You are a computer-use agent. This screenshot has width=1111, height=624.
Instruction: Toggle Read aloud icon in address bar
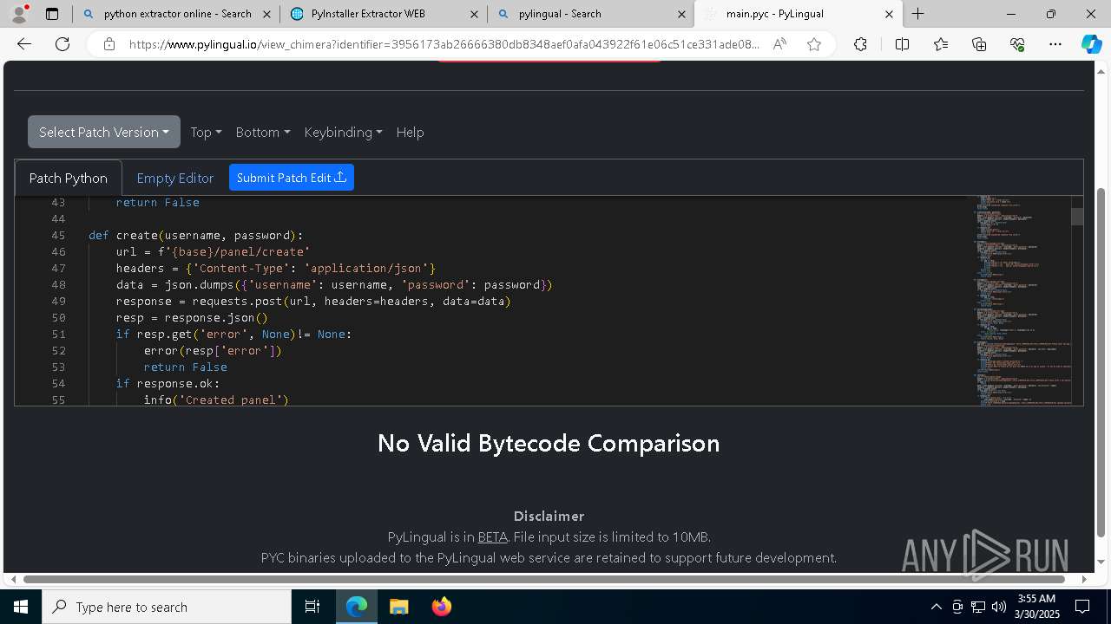click(779, 44)
